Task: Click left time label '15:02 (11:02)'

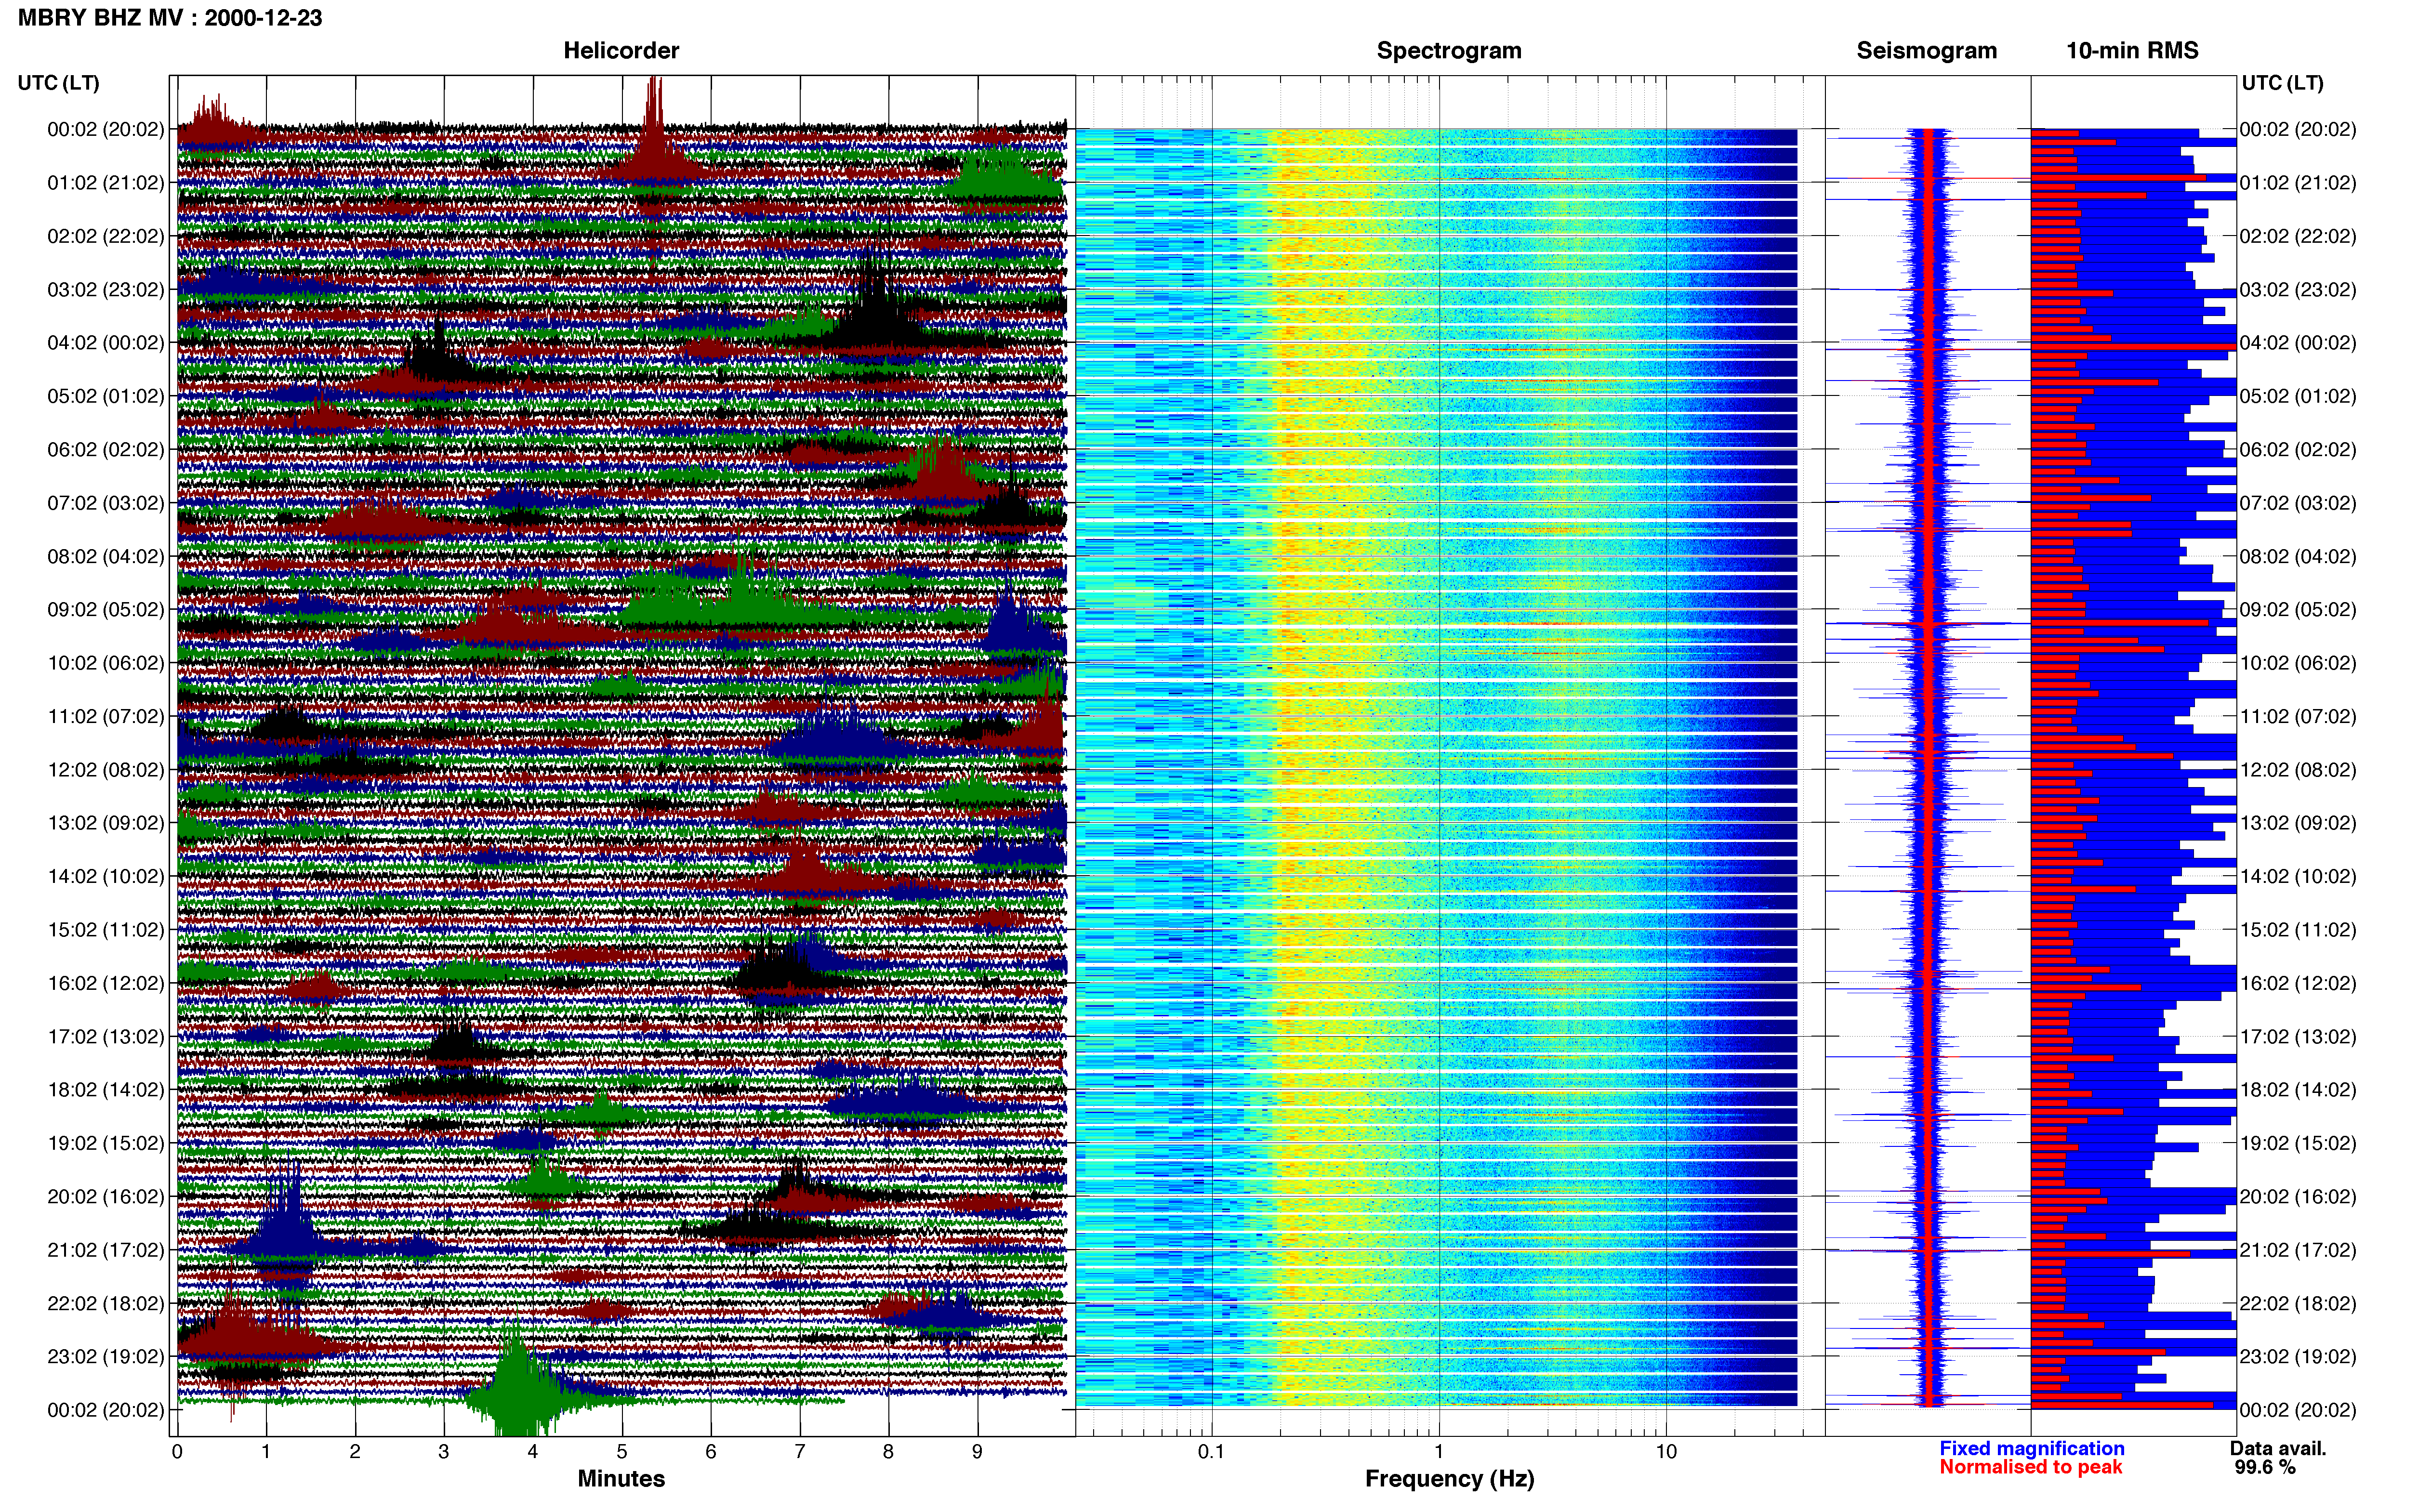Action: tap(106, 929)
